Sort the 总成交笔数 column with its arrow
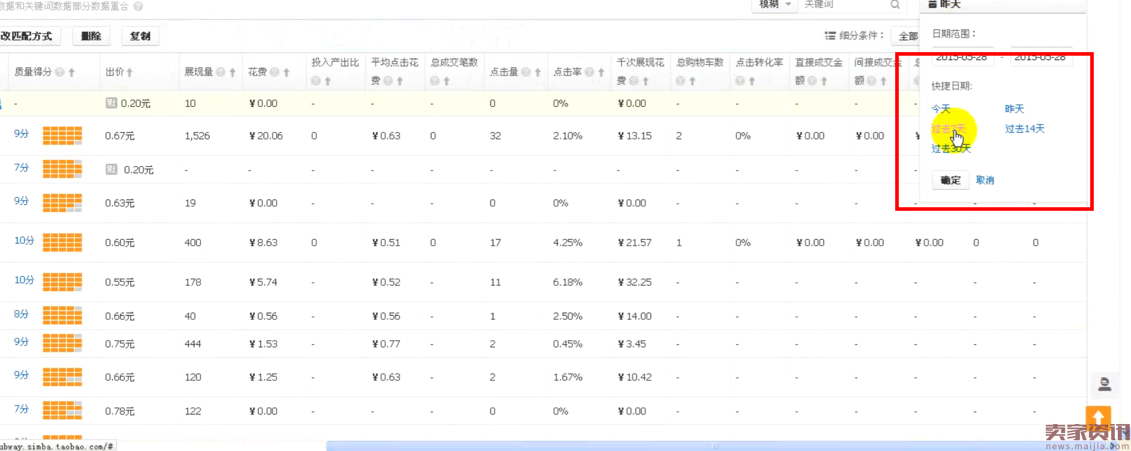 tap(446, 81)
